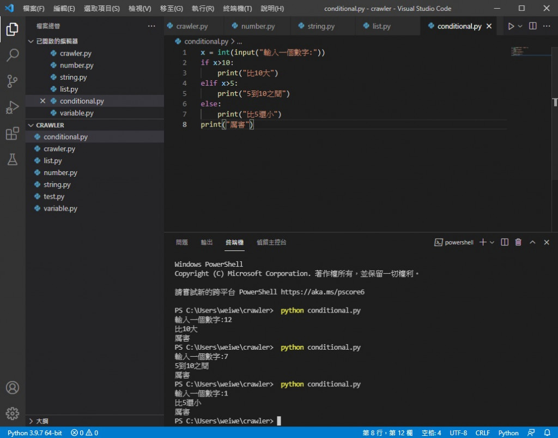Open terminal launch profile dropdown arrow
The width and height of the screenshot is (558, 438).
coord(492,242)
